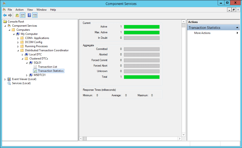Select Transaction List in the tree

[x=47, y=67]
